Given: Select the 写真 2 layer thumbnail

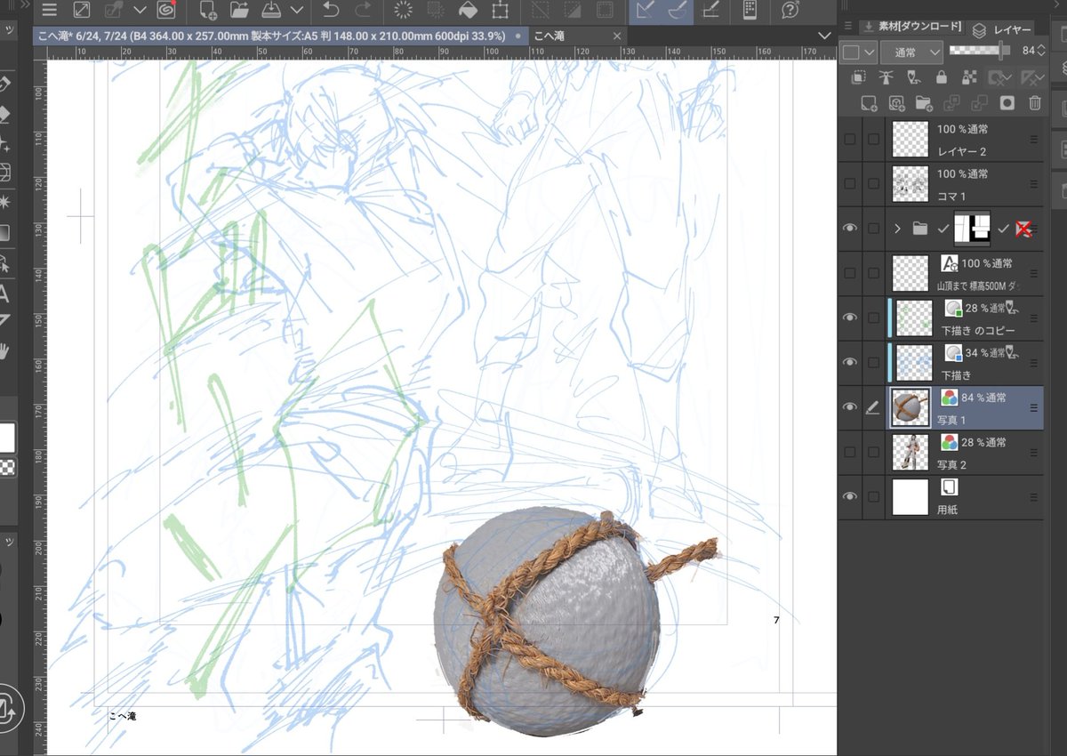Looking at the screenshot, I should [911, 452].
